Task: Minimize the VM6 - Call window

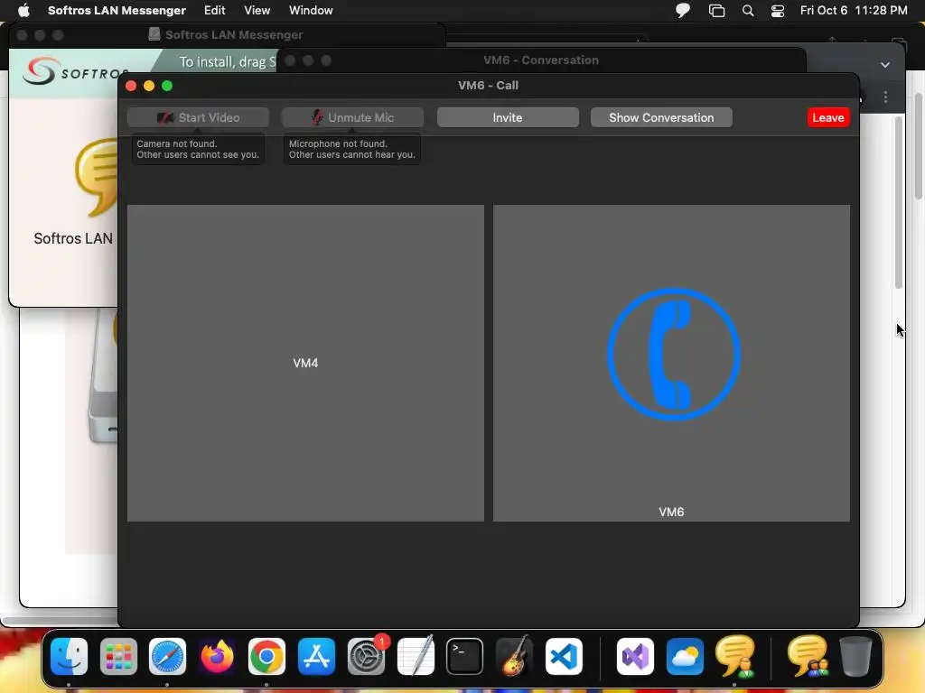Action: (x=149, y=86)
